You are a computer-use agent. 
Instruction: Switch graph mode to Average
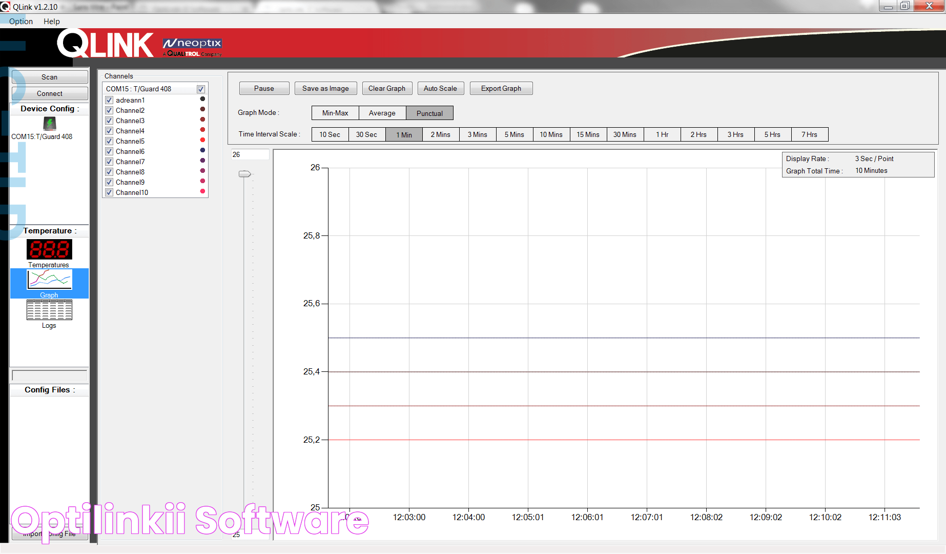[382, 113]
